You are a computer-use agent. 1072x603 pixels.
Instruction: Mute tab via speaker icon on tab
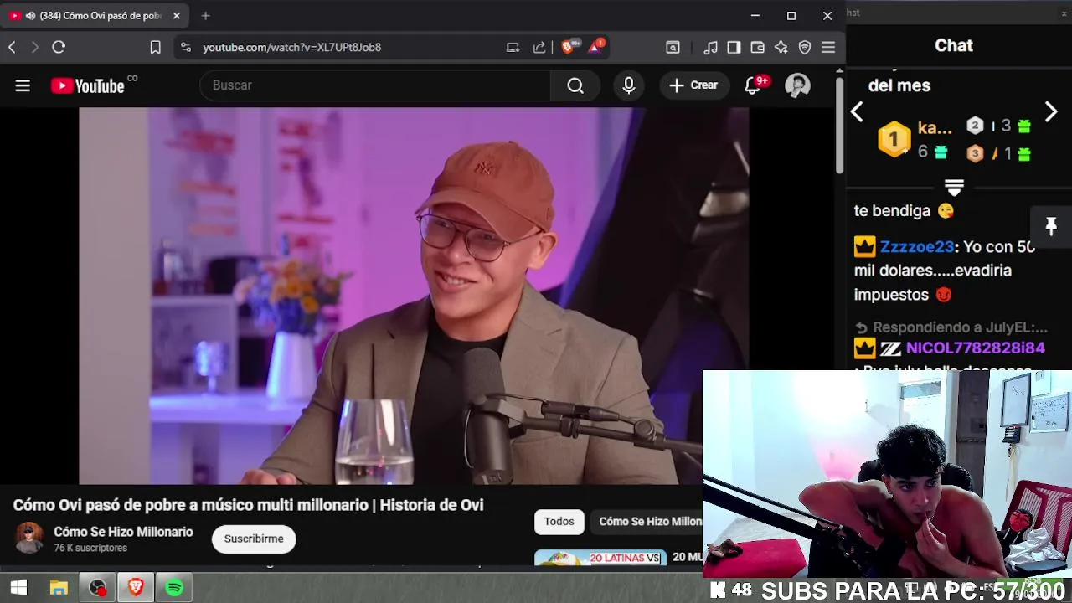tap(30, 16)
